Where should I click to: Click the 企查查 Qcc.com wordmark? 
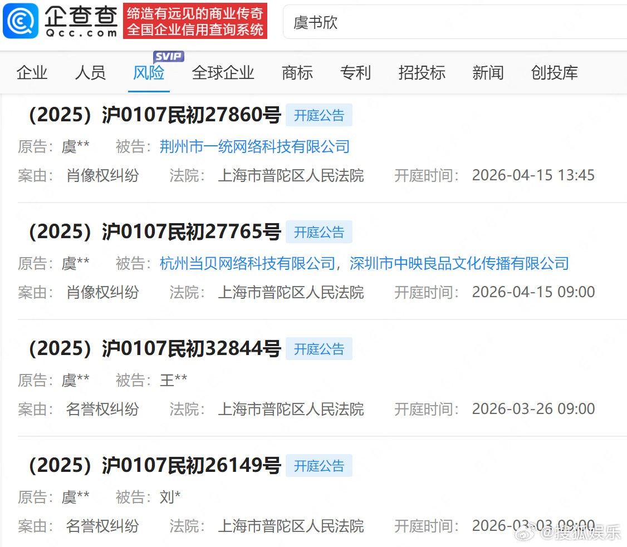(81, 22)
